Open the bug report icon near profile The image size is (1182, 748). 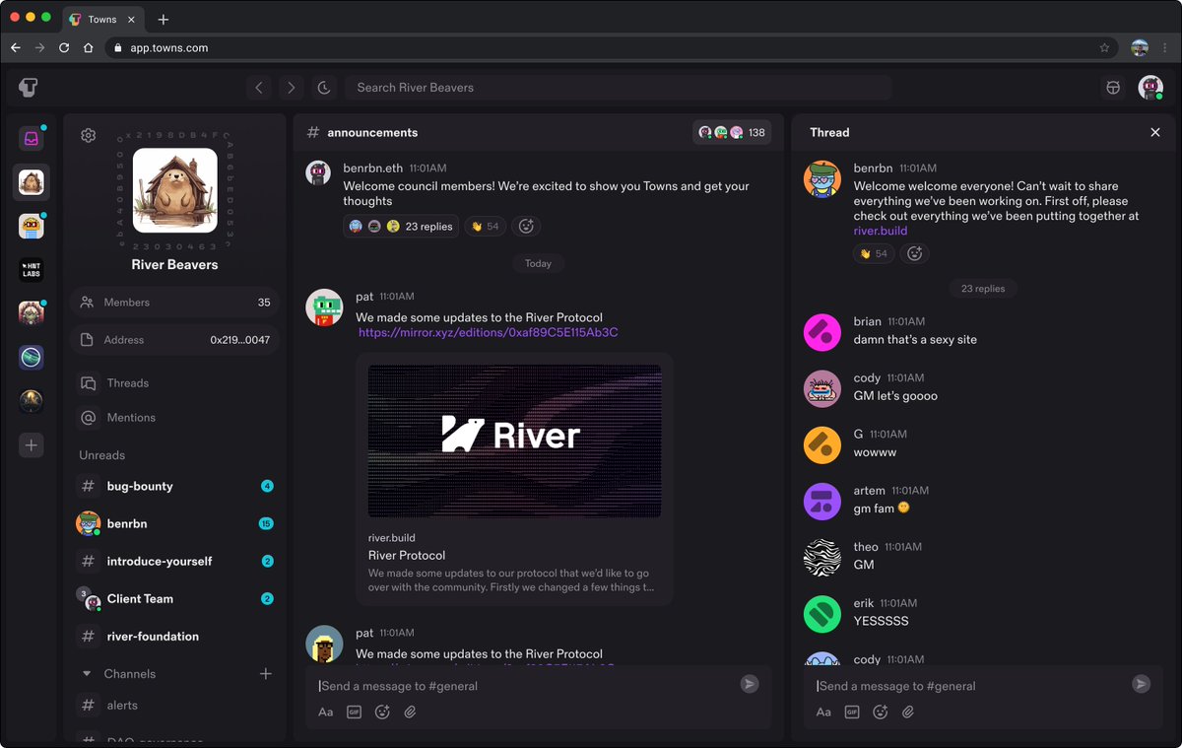1113,88
